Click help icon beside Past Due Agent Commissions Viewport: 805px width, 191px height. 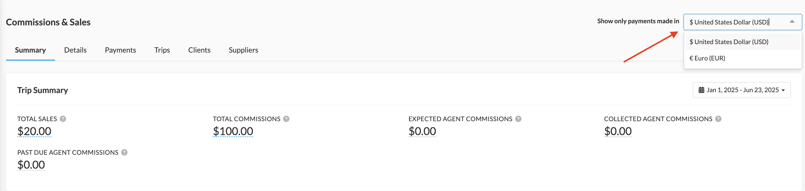tap(124, 152)
